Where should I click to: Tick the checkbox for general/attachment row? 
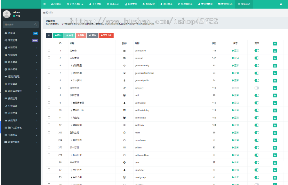tap(49, 73)
